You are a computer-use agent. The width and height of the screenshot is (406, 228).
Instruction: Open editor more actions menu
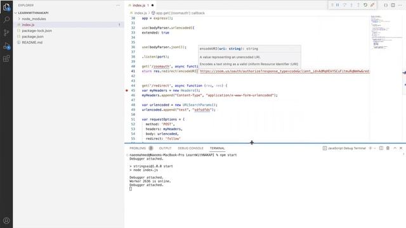pyautogui.click(x=400, y=5)
